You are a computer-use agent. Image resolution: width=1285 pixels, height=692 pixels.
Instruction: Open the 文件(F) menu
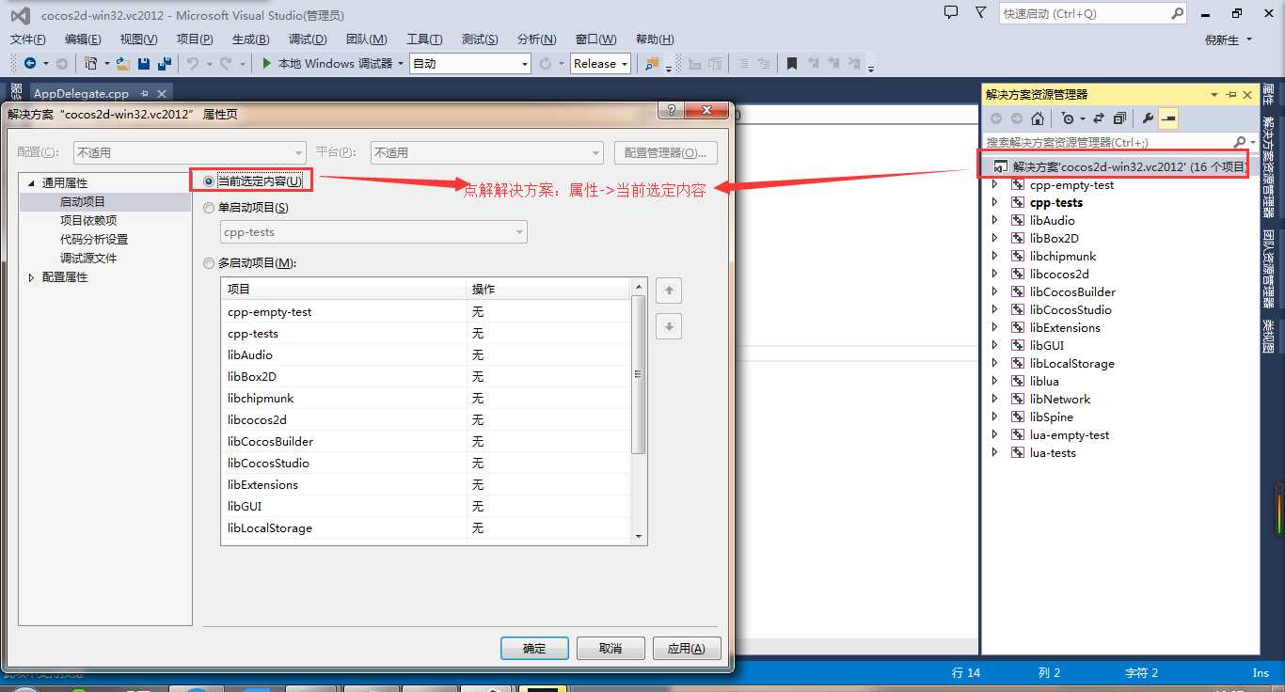[27, 39]
